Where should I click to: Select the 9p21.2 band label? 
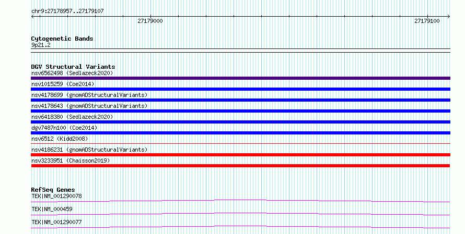41,45
